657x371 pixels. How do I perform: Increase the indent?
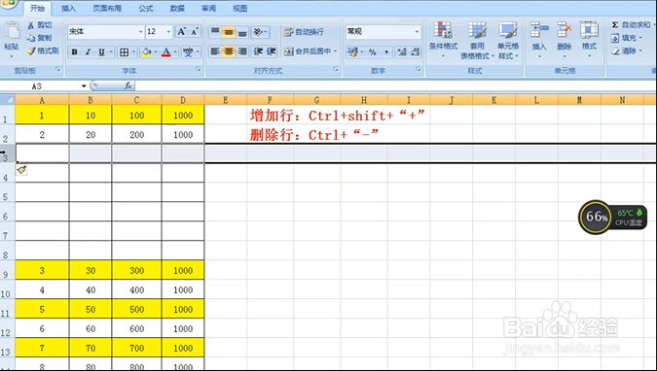pyautogui.click(x=272, y=51)
